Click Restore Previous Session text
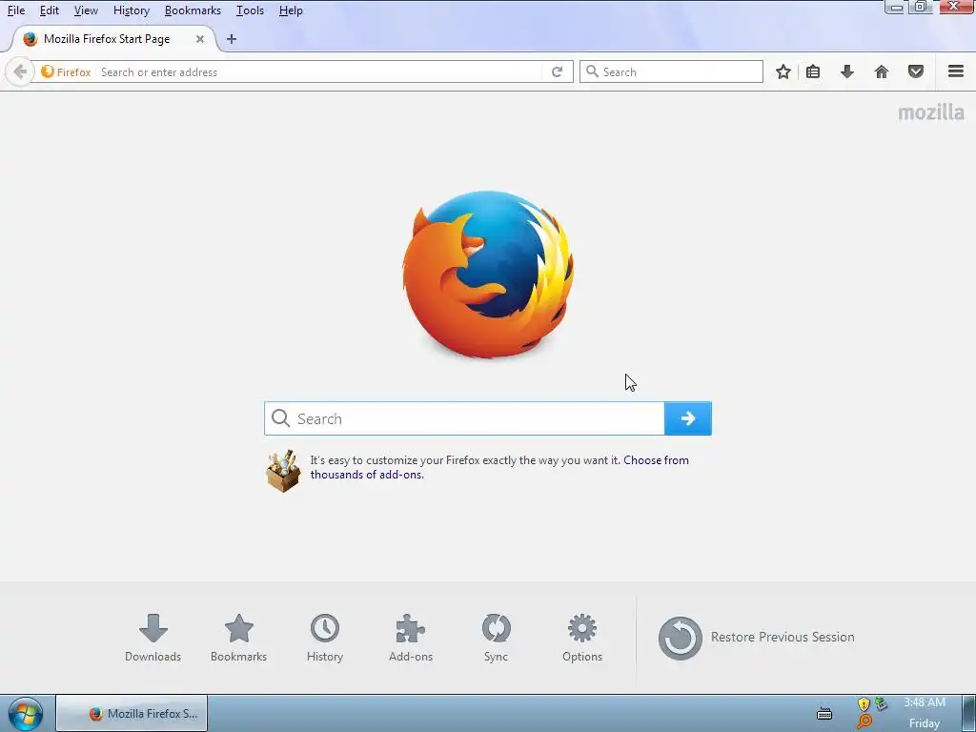Screen dimensions: 976x732 783,637
